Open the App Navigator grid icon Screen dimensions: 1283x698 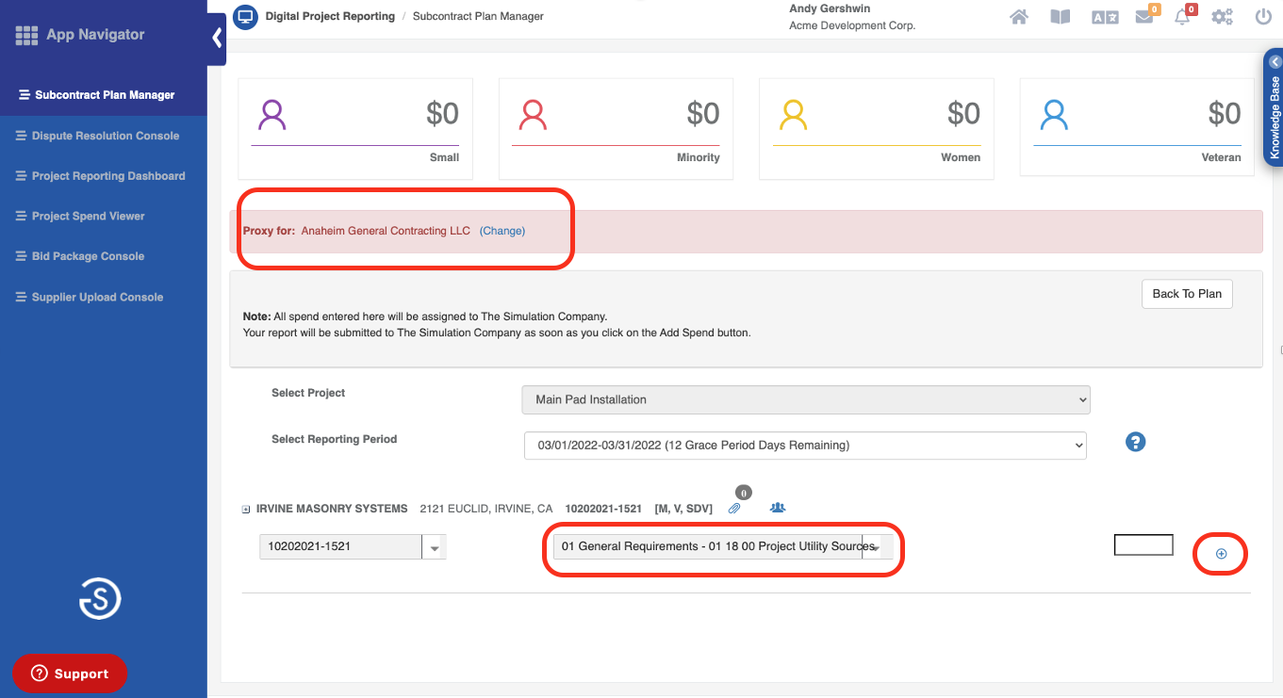pyautogui.click(x=26, y=36)
